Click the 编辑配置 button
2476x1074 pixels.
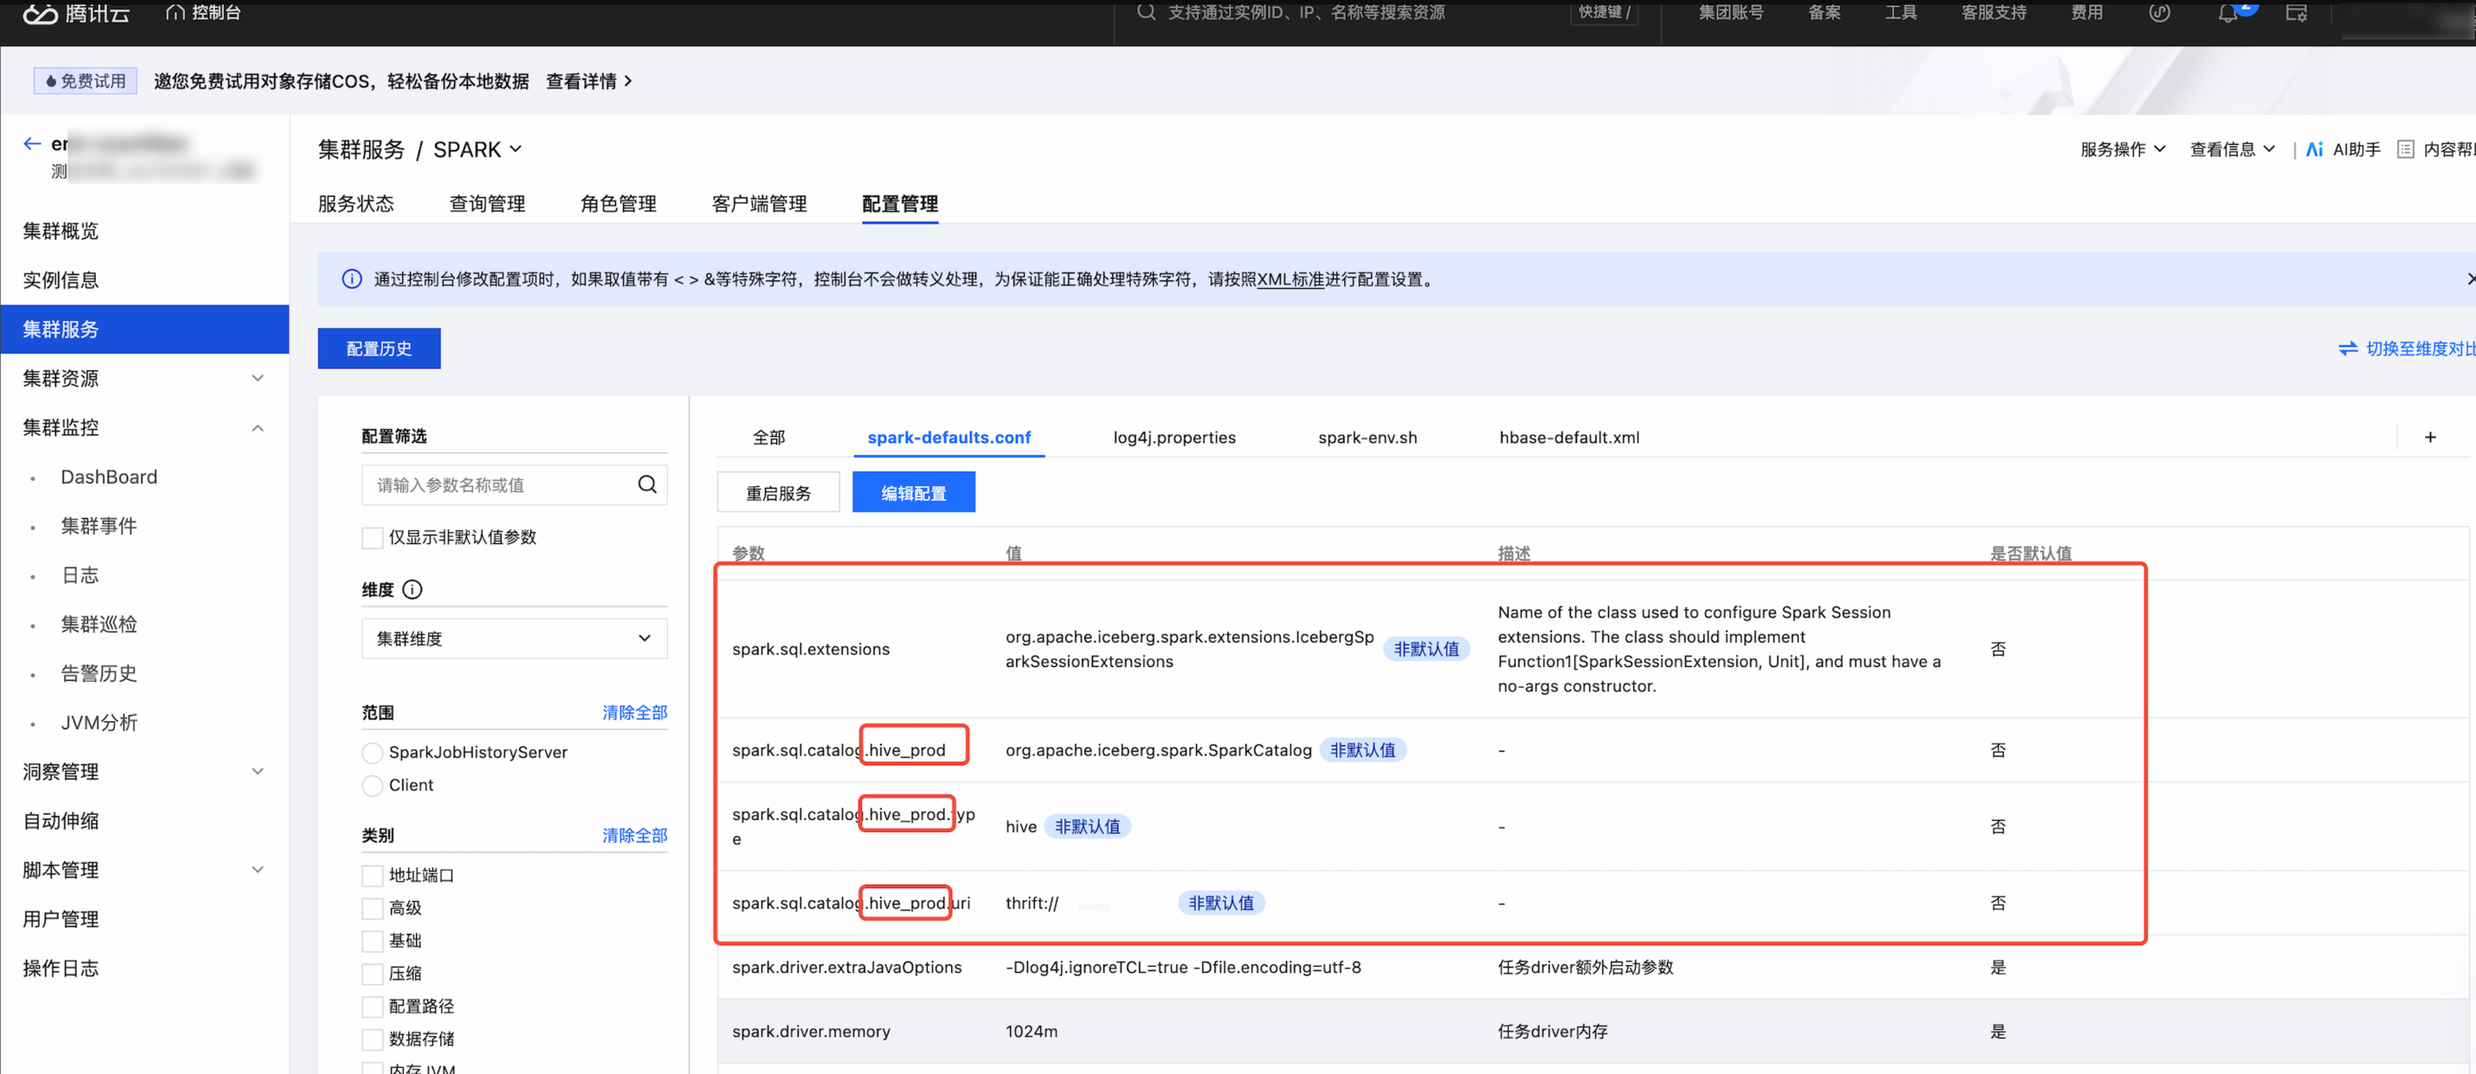coord(913,492)
